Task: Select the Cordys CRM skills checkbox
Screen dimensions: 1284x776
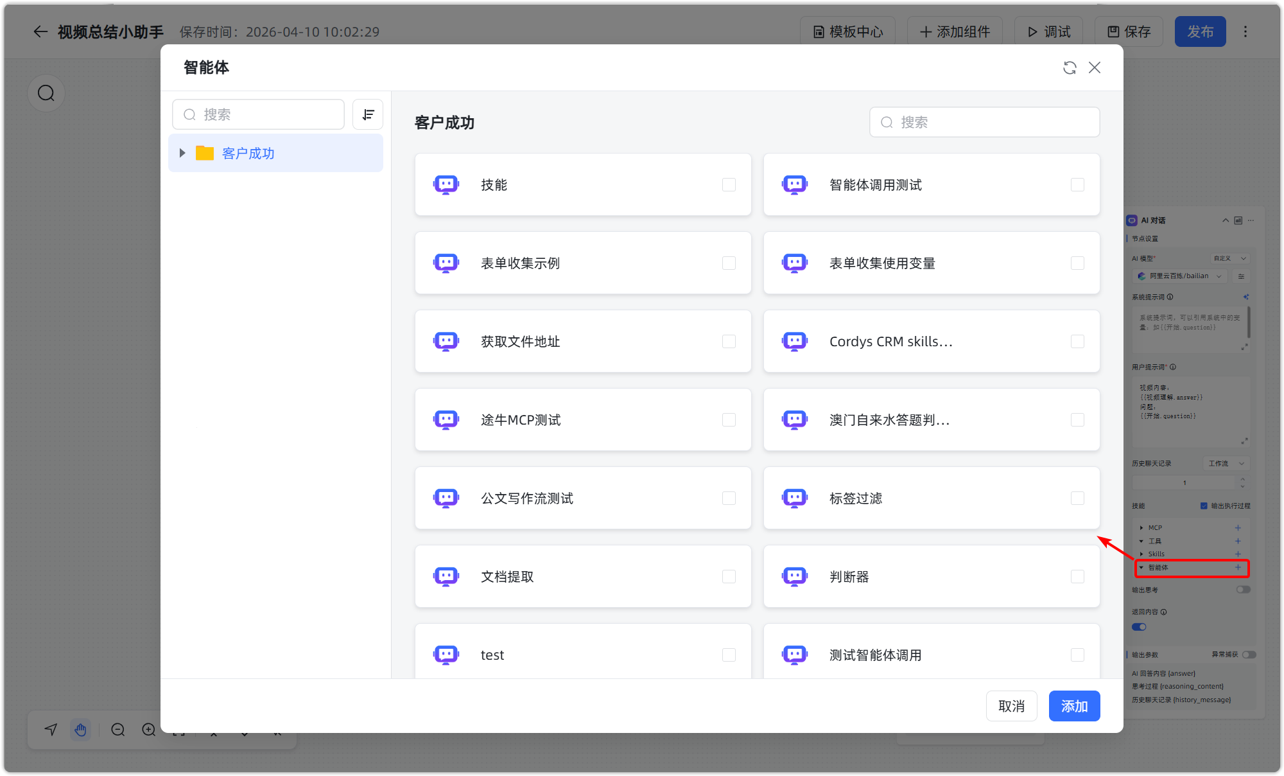Action: coord(1077,342)
